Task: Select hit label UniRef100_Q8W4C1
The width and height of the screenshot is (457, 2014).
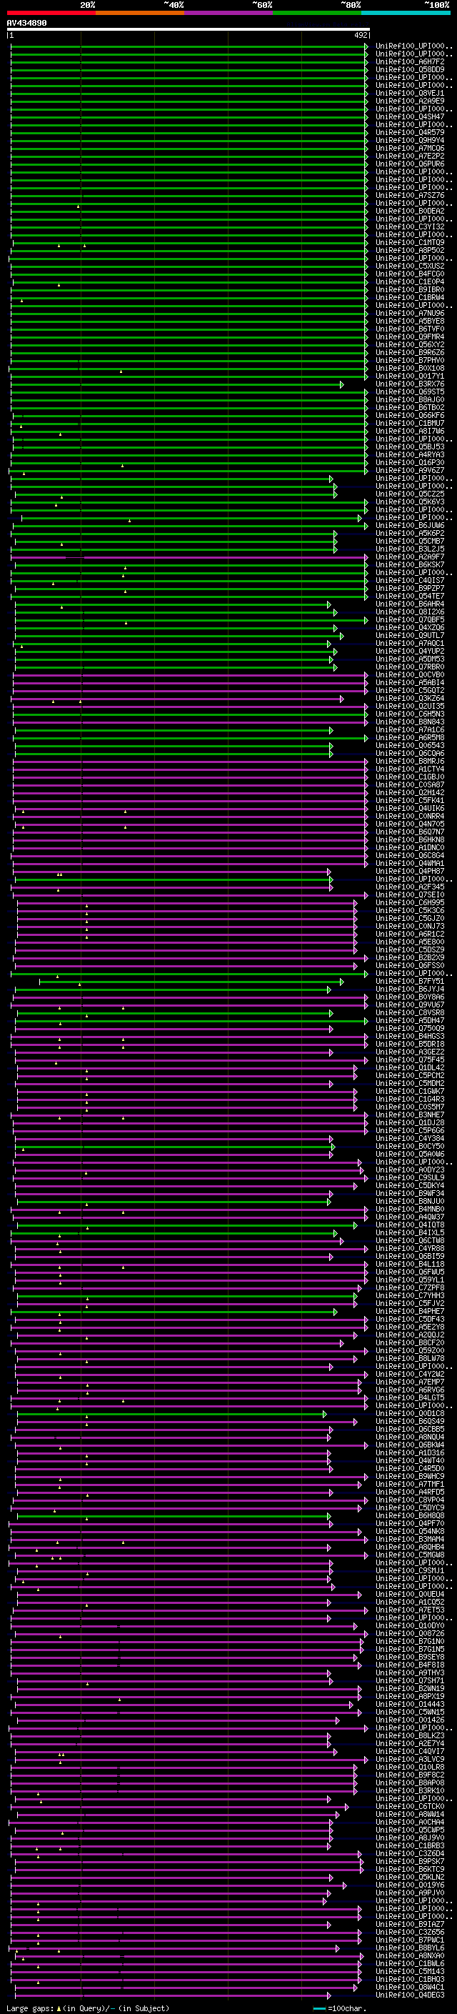Action: [x=410, y=1987]
